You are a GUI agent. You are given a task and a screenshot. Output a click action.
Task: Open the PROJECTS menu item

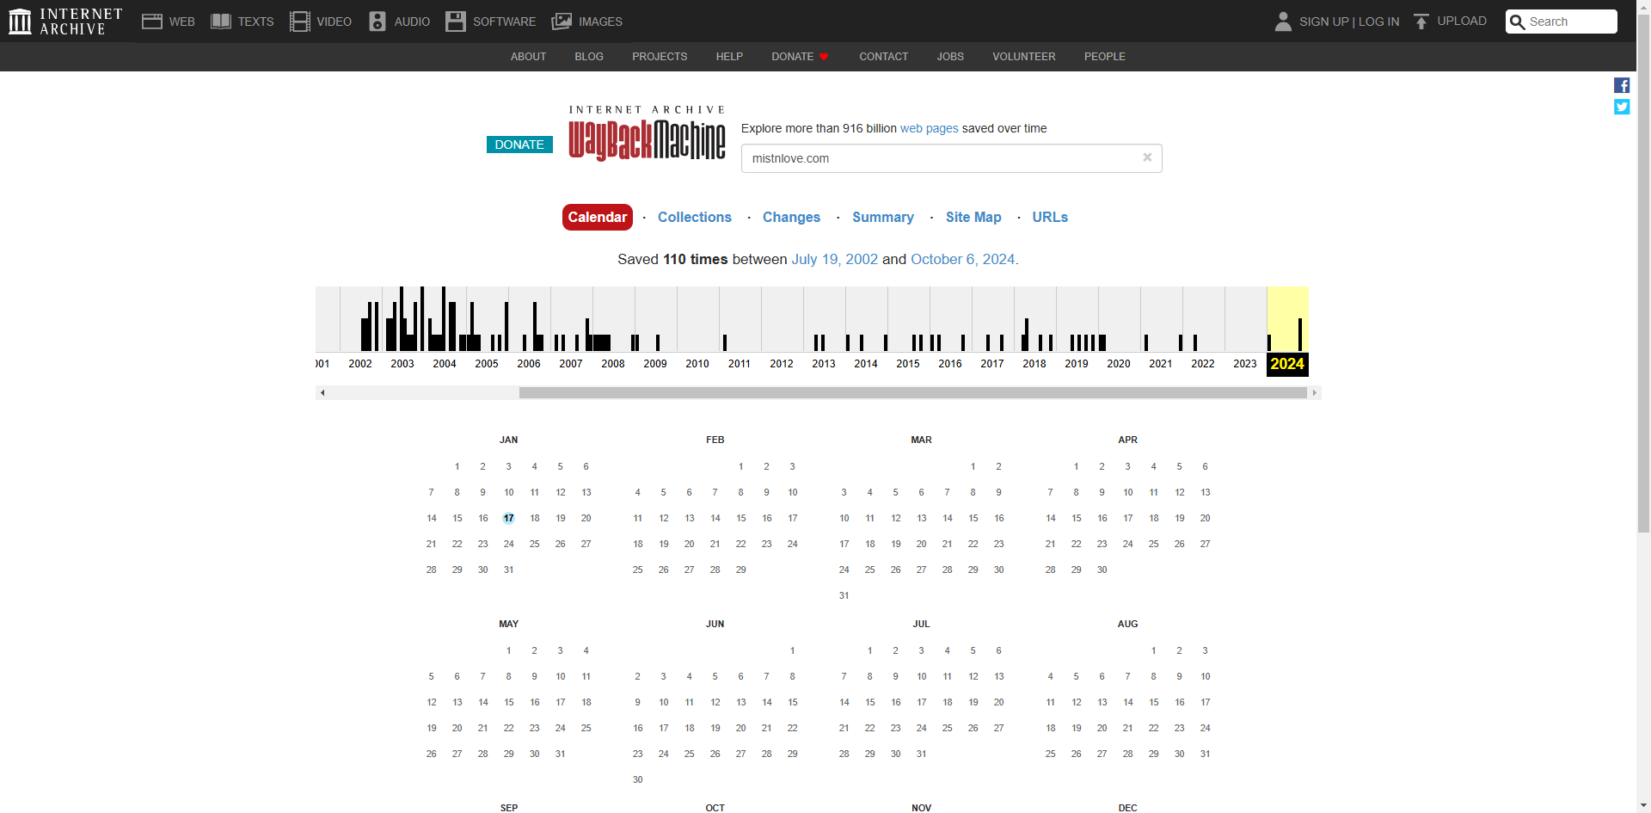660,57
